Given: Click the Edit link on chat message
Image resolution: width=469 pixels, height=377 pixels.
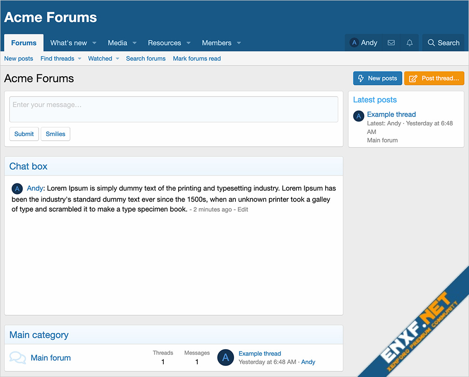Looking at the screenshot, I should point(243,209).
